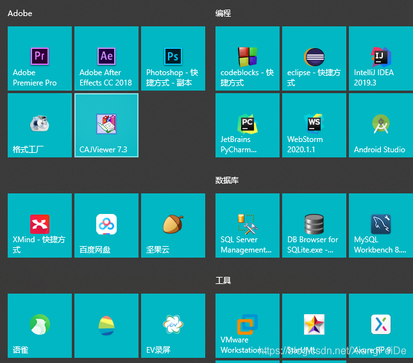Launch Adobe After Effects CC 2018 icon
This screenshot has width=413, height=363.
(106, 56)
